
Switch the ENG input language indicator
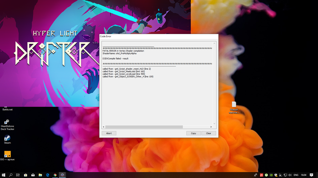click(x=296, y=175)
